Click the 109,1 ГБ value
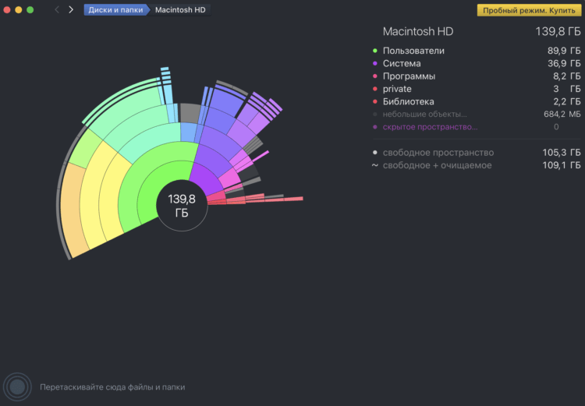Screen dimensions: 585x406 (x=562, y=165)
